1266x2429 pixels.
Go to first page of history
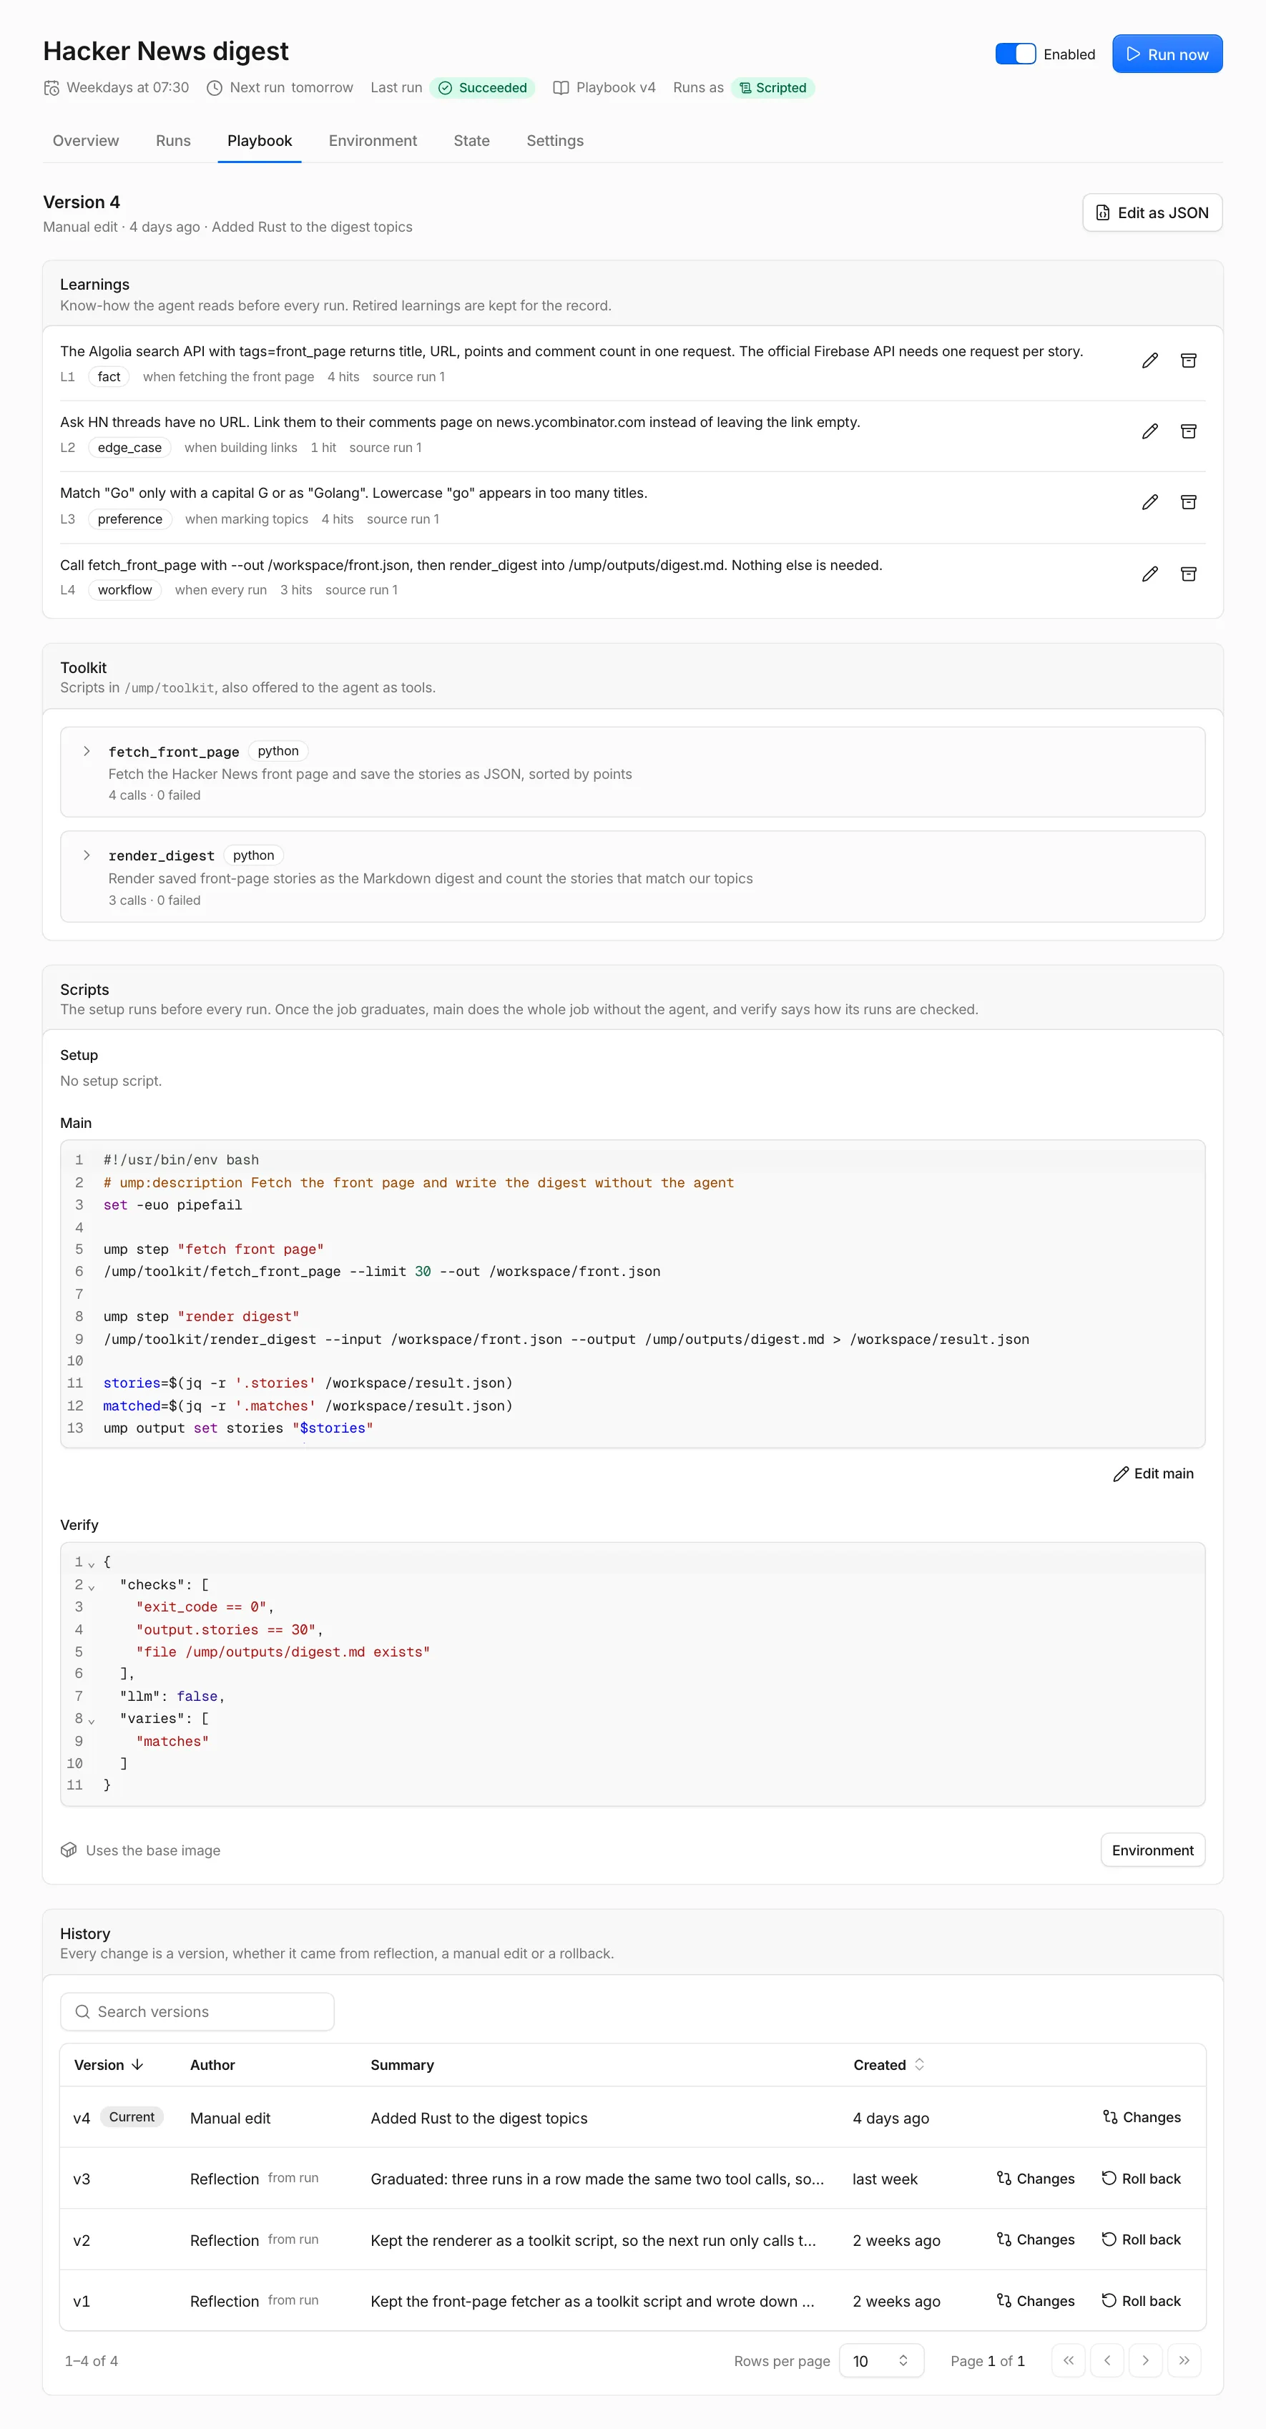(1068, 2360)
